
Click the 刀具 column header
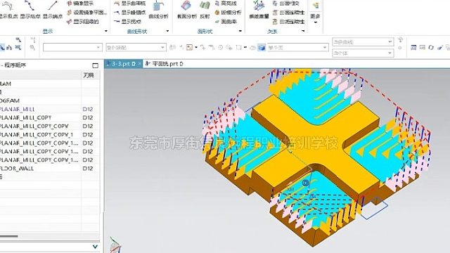click(89, 75)
